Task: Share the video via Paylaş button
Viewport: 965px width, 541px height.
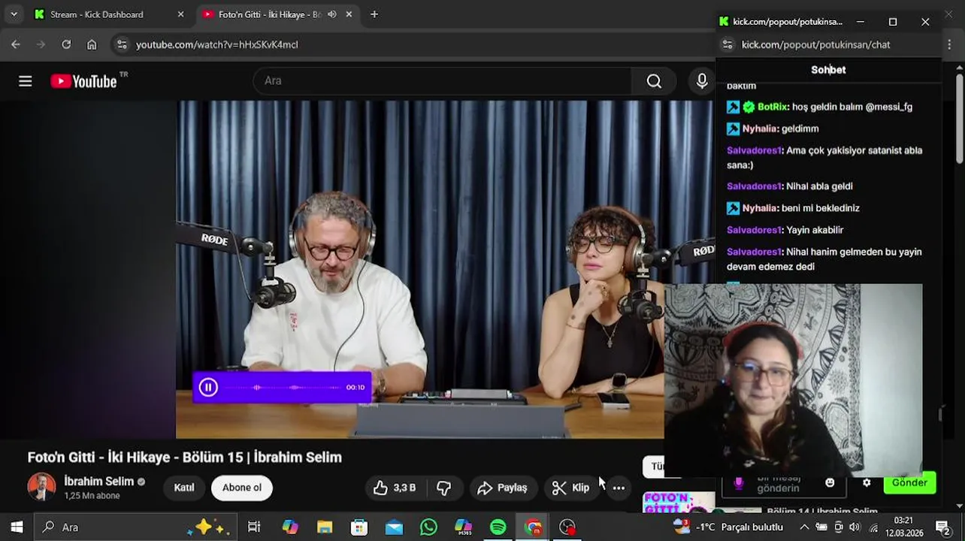Action: [x=503, y=488]
